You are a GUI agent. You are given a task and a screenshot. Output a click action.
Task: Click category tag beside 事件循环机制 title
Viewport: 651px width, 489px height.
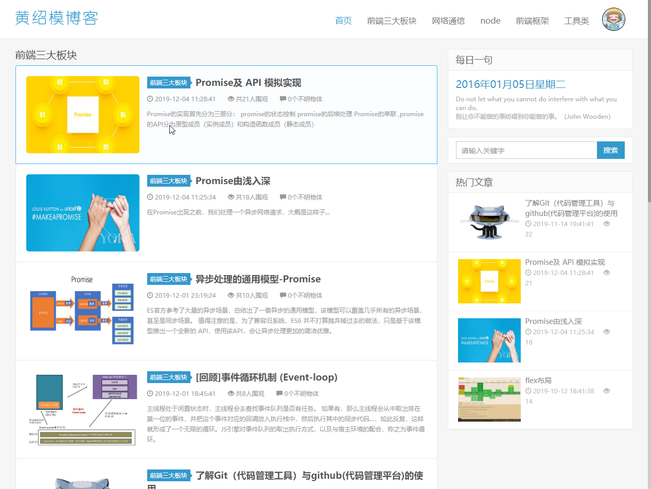169,377
